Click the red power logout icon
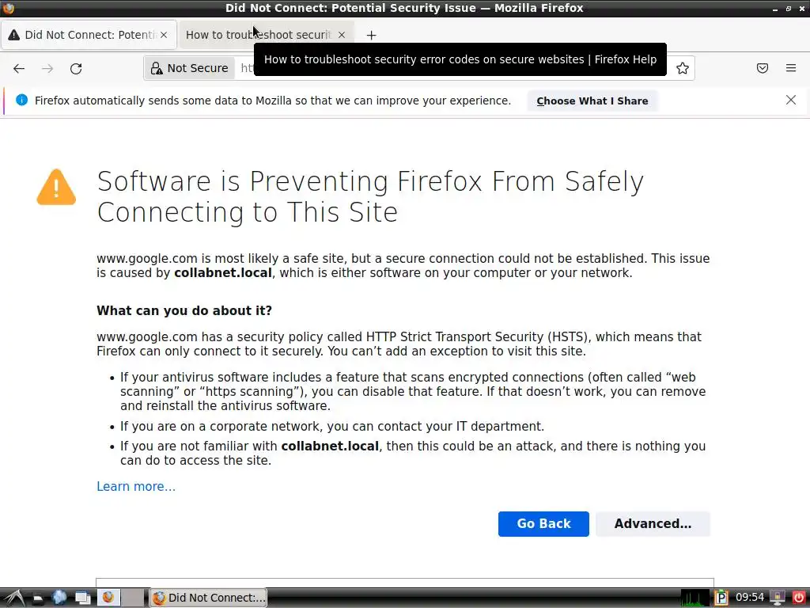This screenshot has width=810, height=608. point(799,598)
